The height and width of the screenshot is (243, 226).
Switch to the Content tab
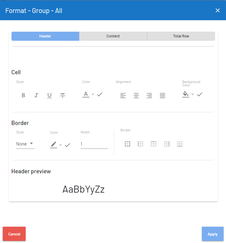[113, 36]
